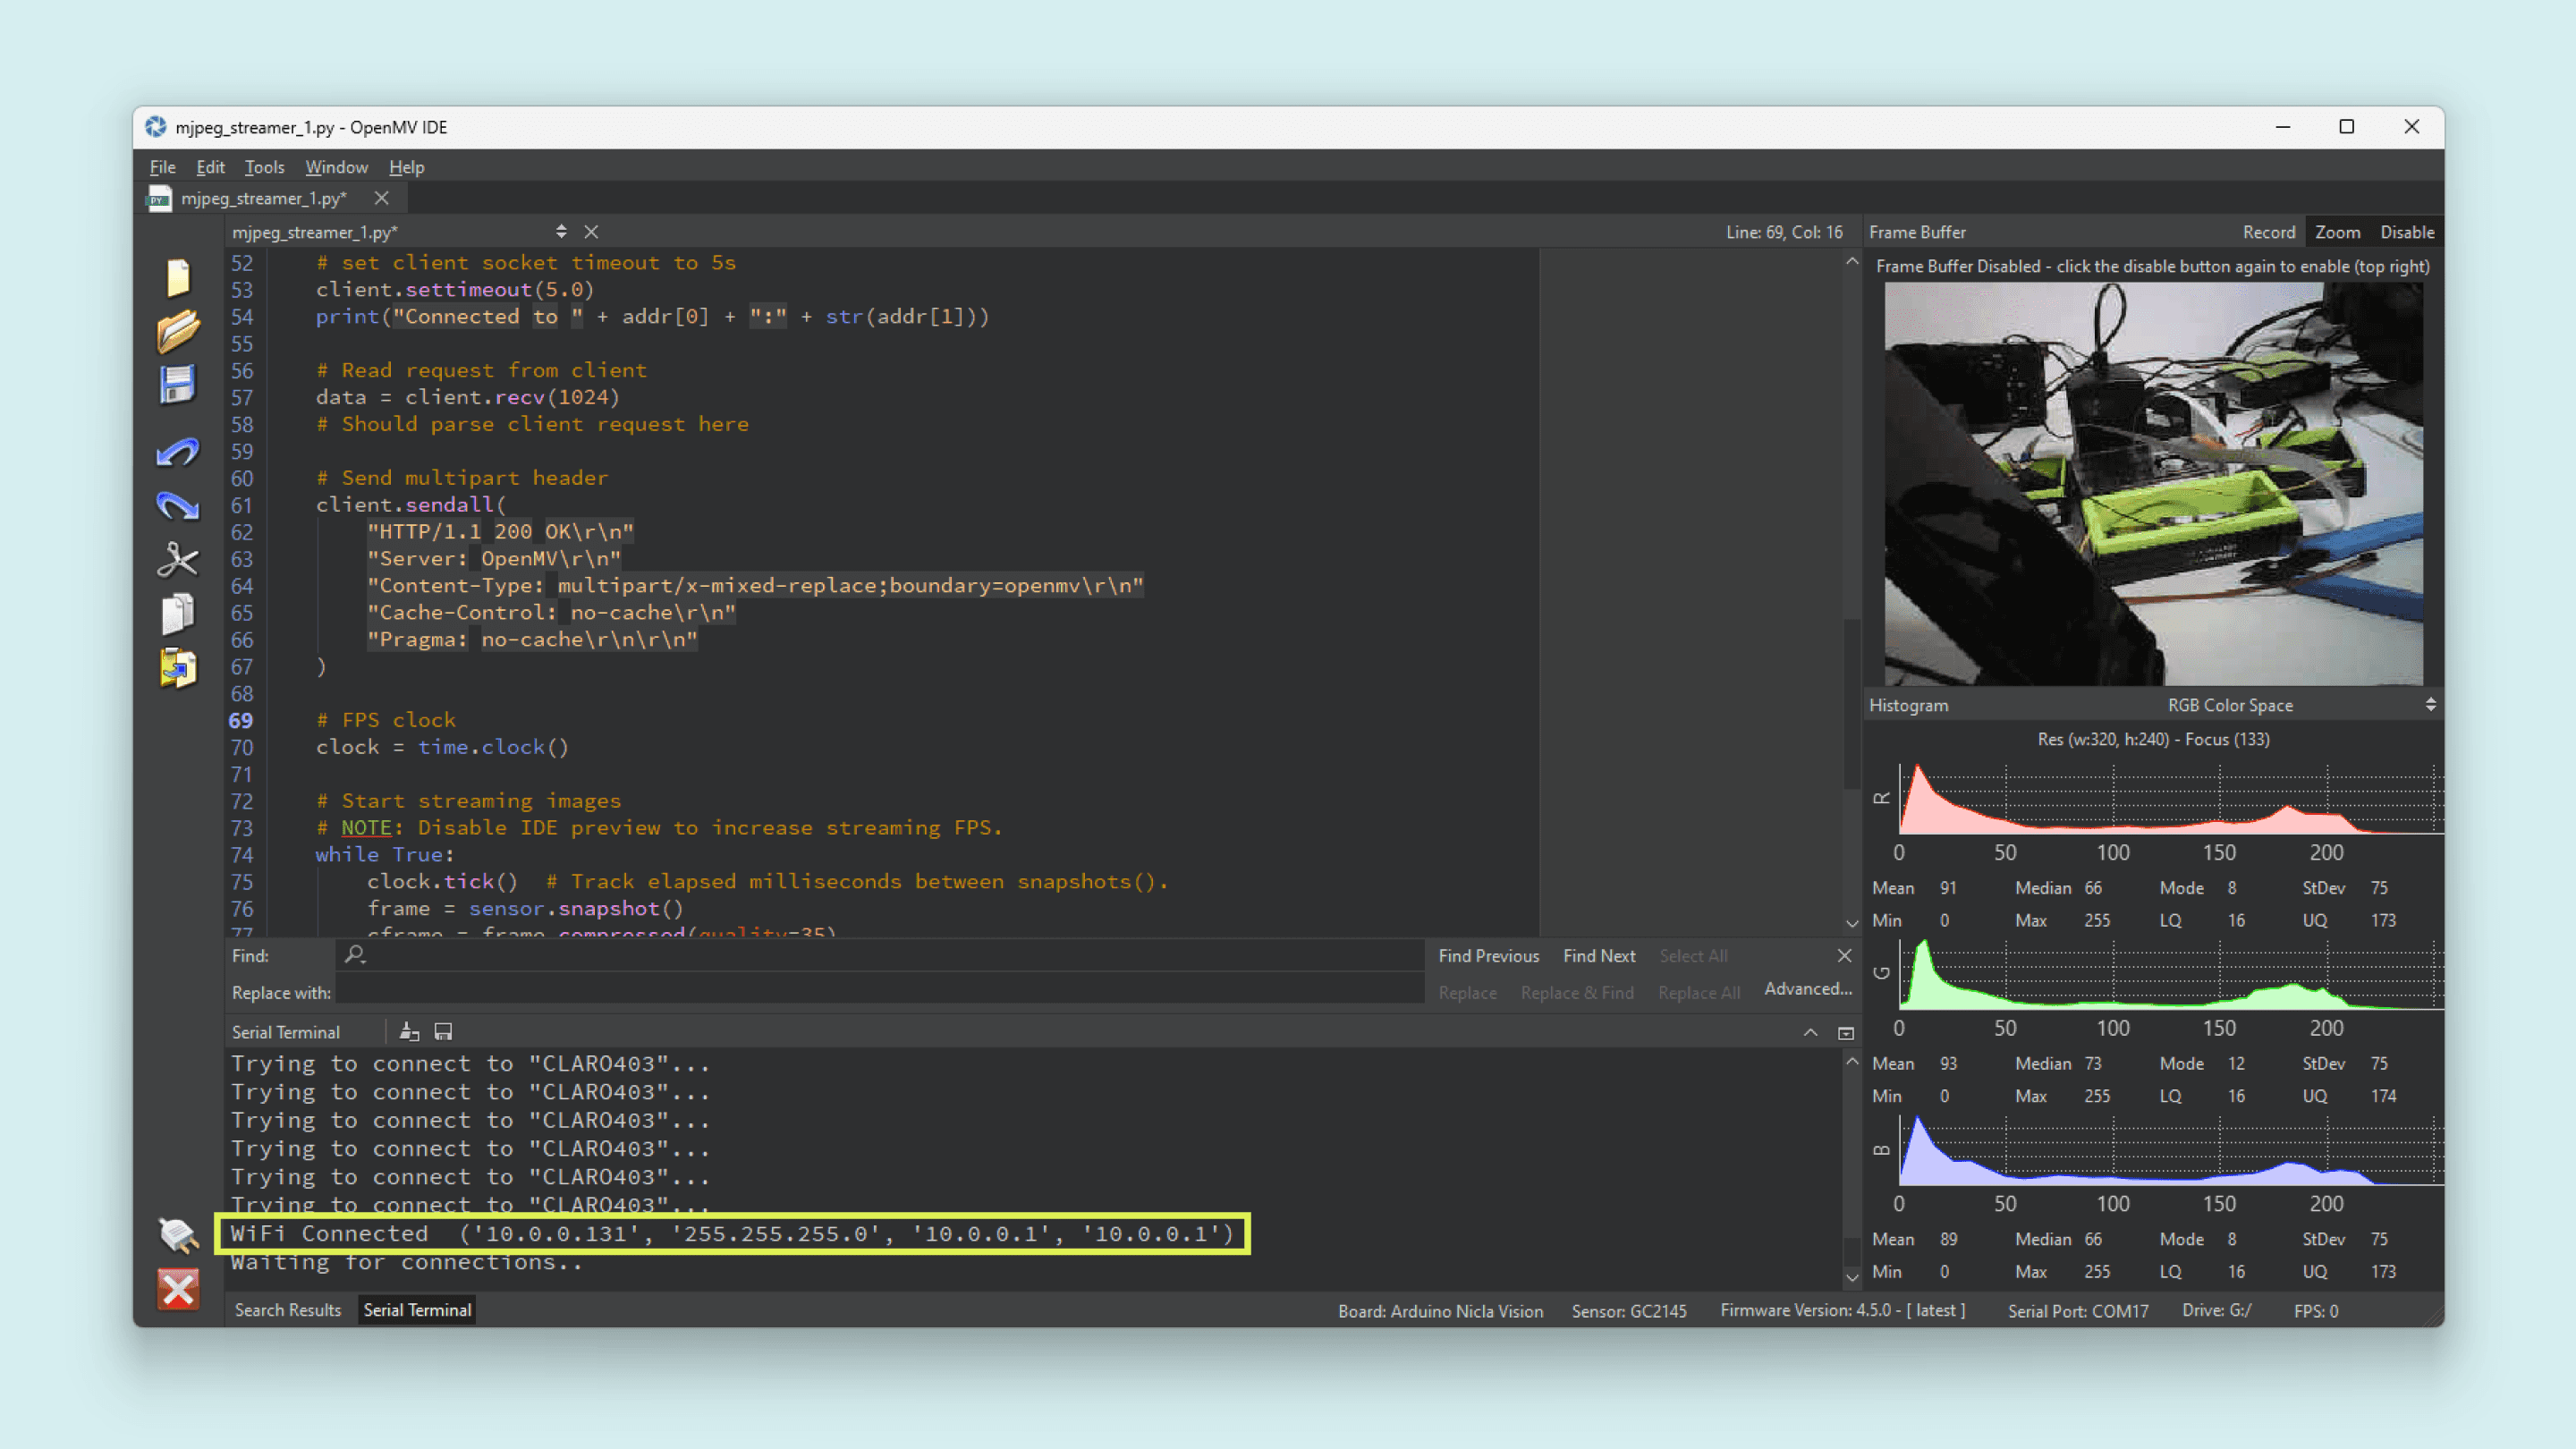Open the file selector arrows beside mjpeg_streamer_1.py
Viewport: 2576px width, 1449px height.
tap(561, 231)
